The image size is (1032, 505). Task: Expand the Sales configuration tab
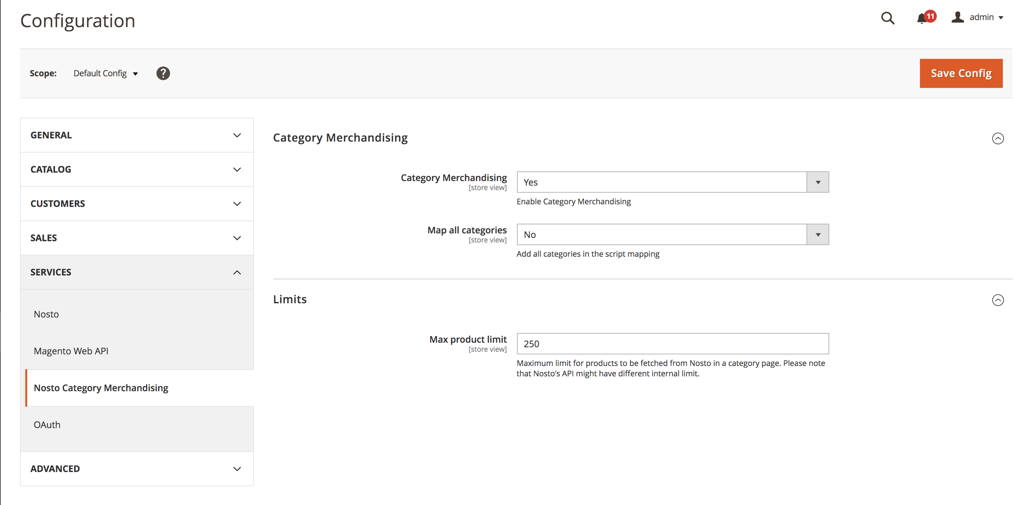[x=137, y=238]
